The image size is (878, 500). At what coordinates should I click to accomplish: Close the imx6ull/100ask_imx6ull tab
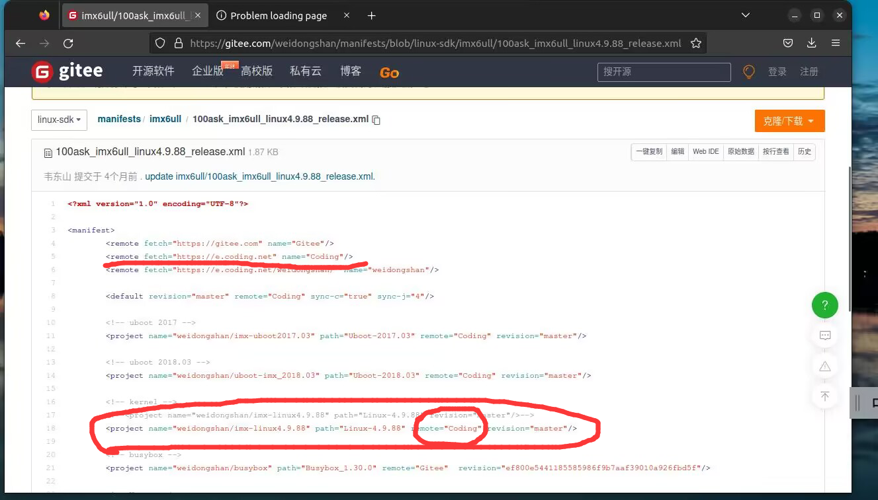pyautogui.click(x=198, y=15)
